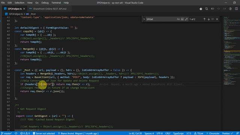
Task: Open the split editor right icon
Action: pos(237,9)
